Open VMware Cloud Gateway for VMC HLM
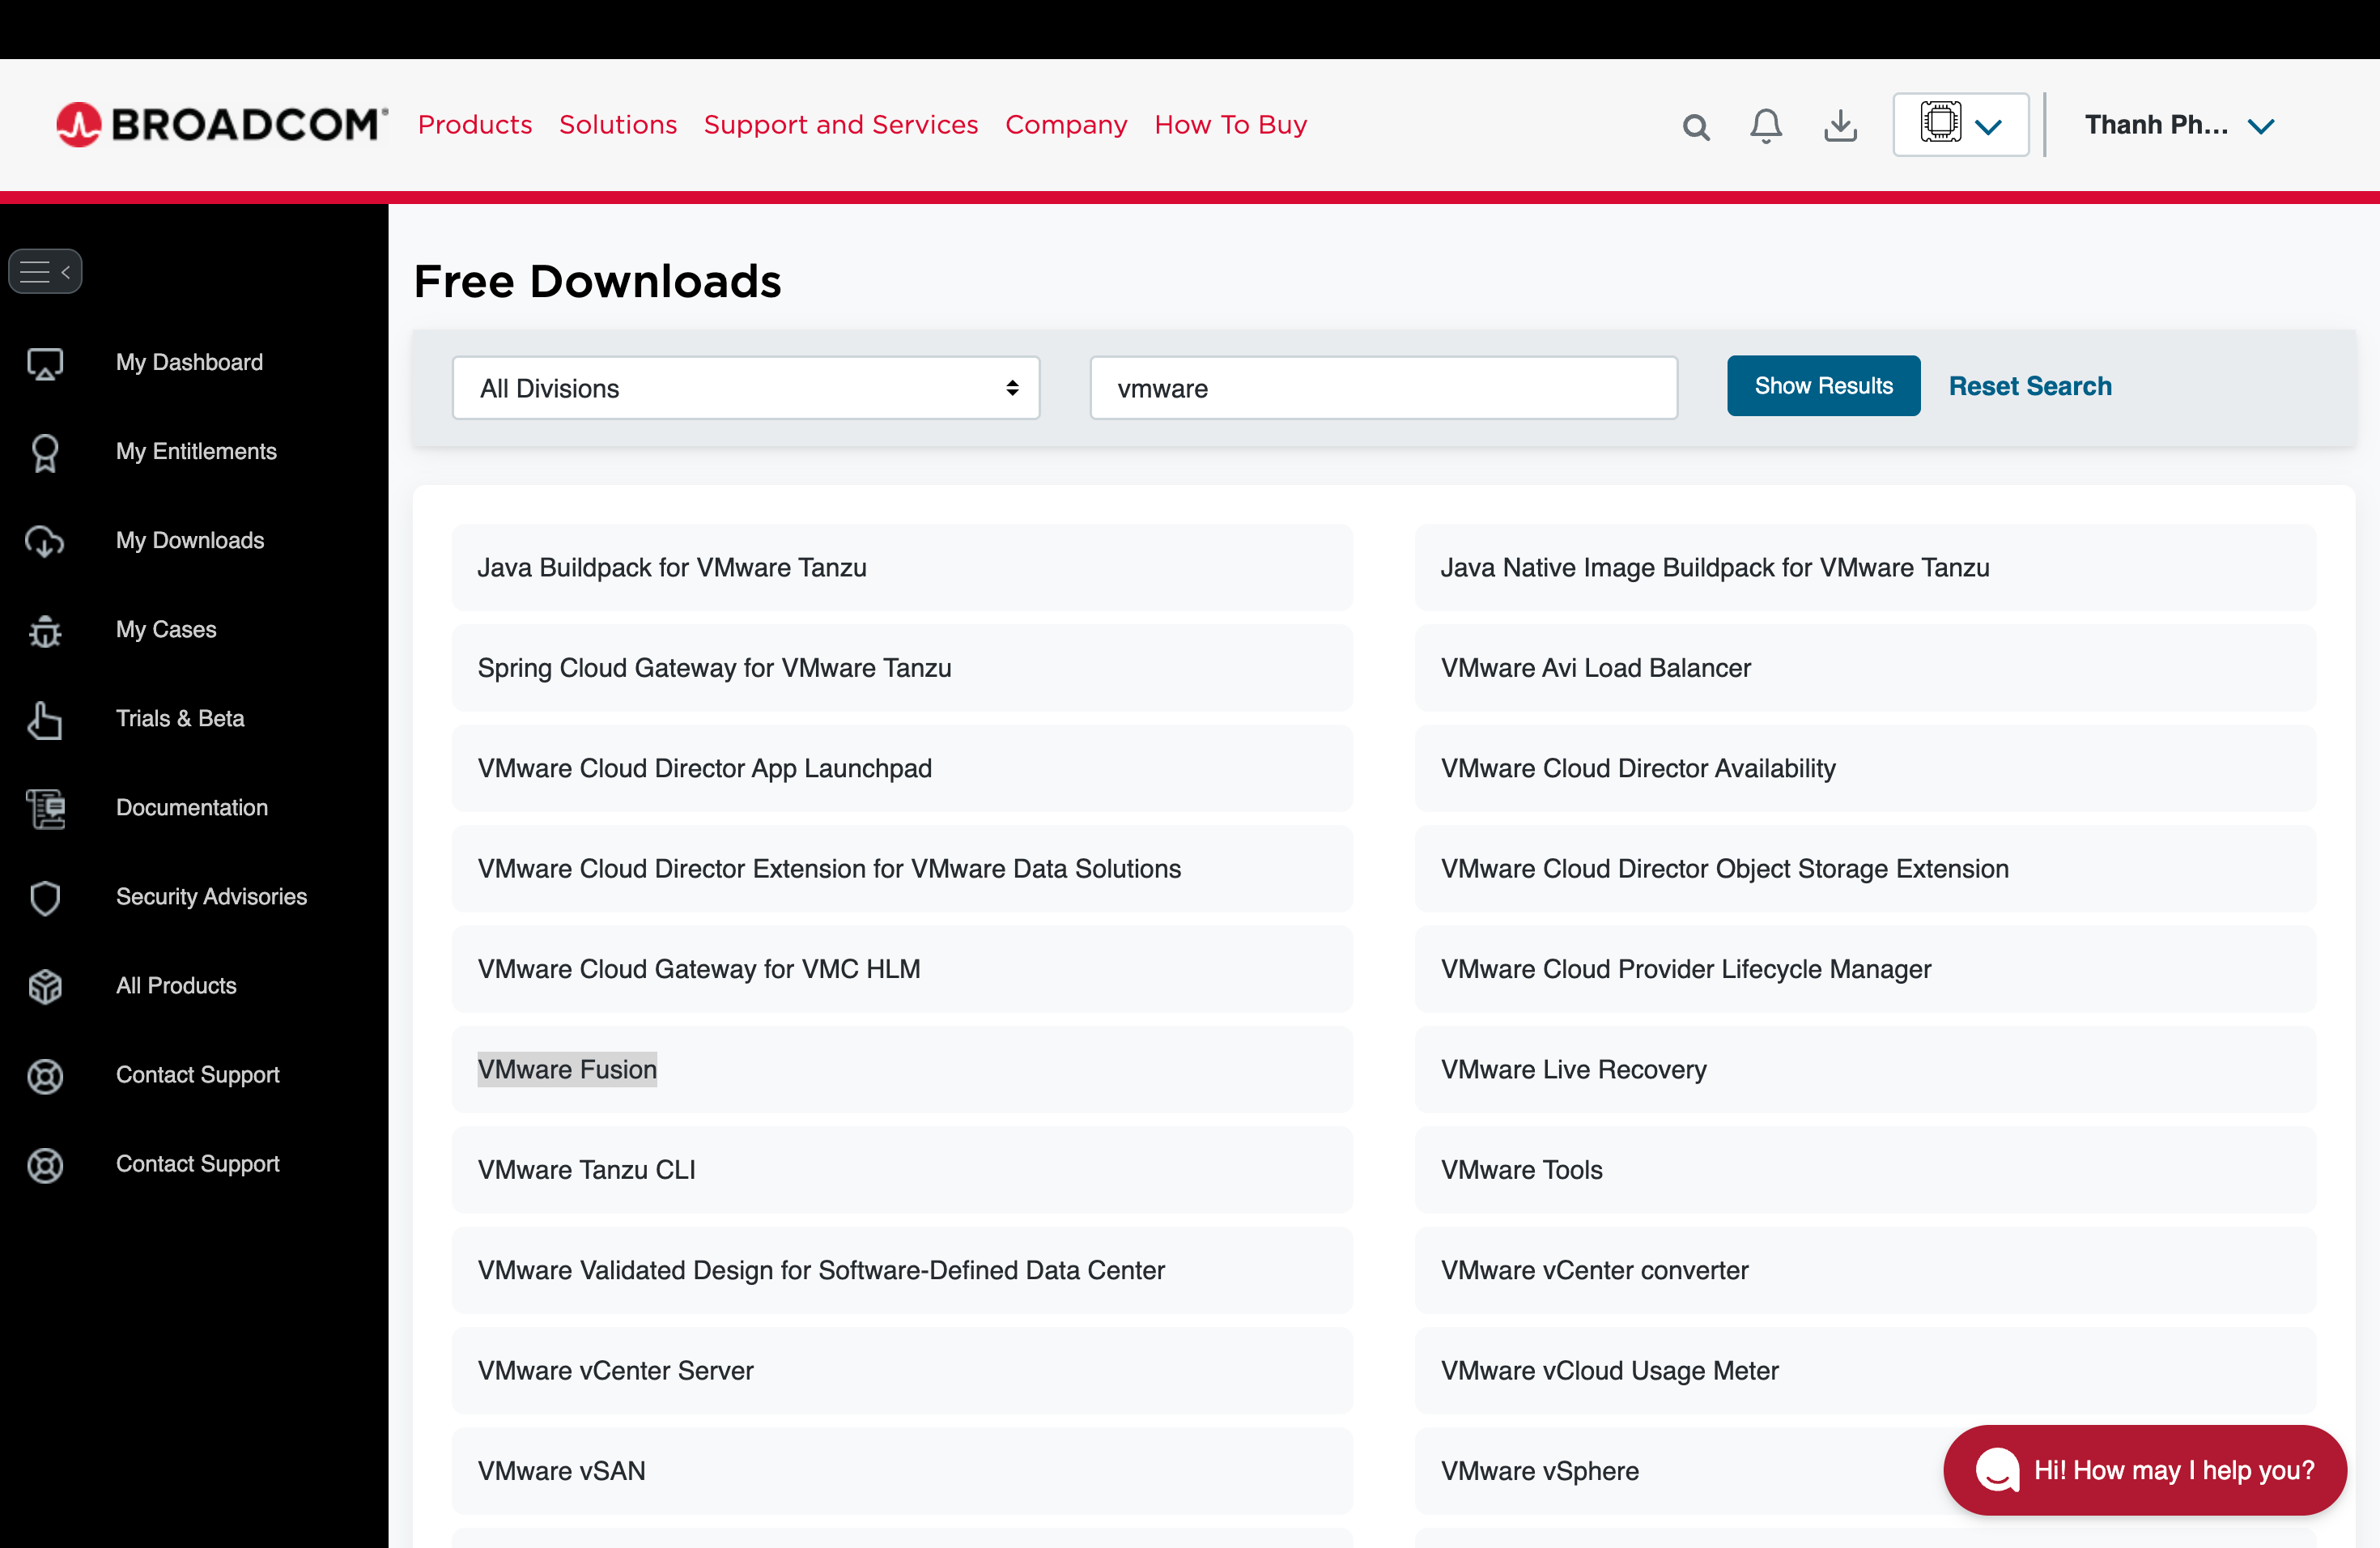This screenshot has width=2380, height=1548. pos(902,968)
